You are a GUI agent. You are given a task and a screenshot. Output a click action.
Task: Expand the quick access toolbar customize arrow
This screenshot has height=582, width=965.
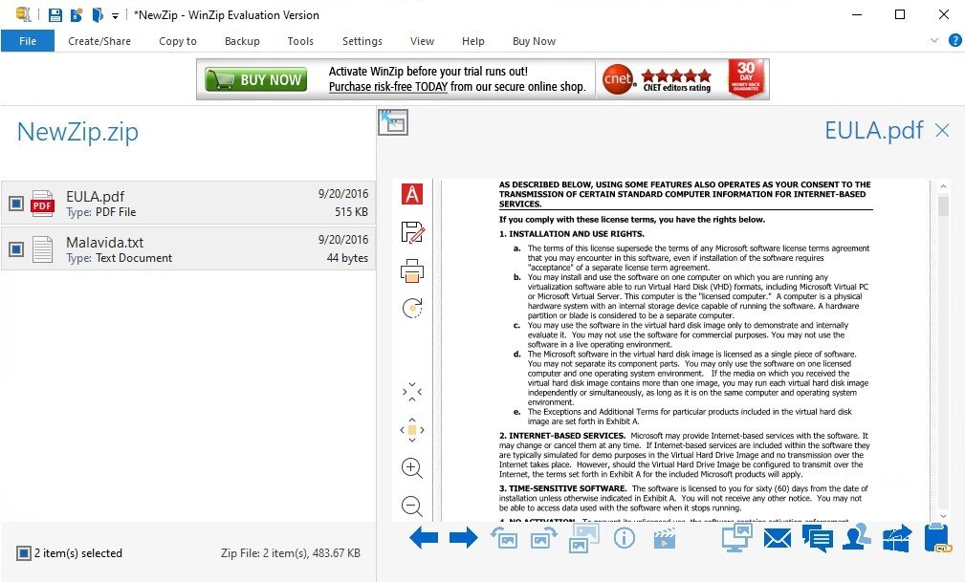click(115, 16)
